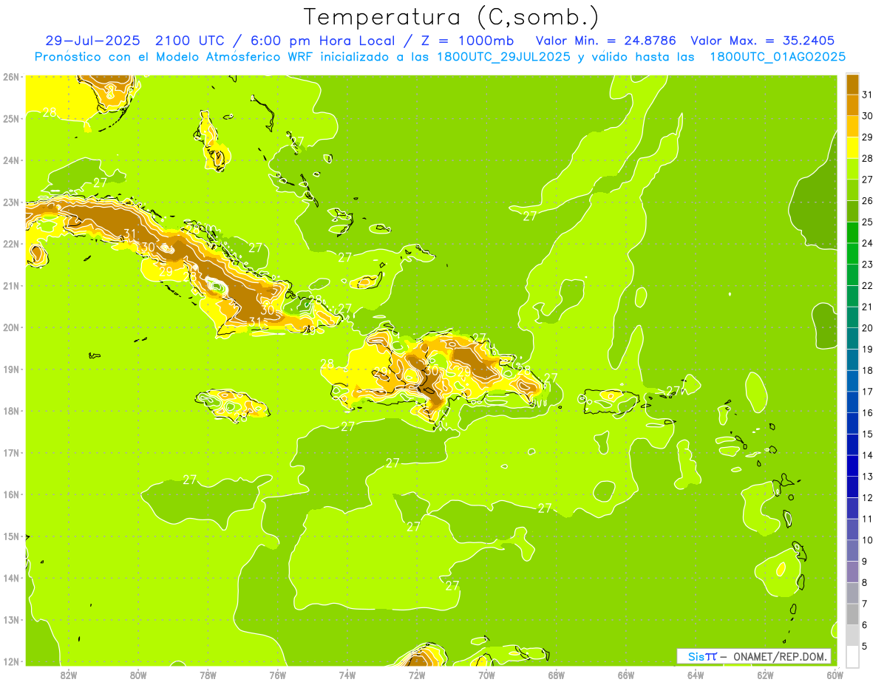Click the 80W longitude axis label

(x=138, y=675)
